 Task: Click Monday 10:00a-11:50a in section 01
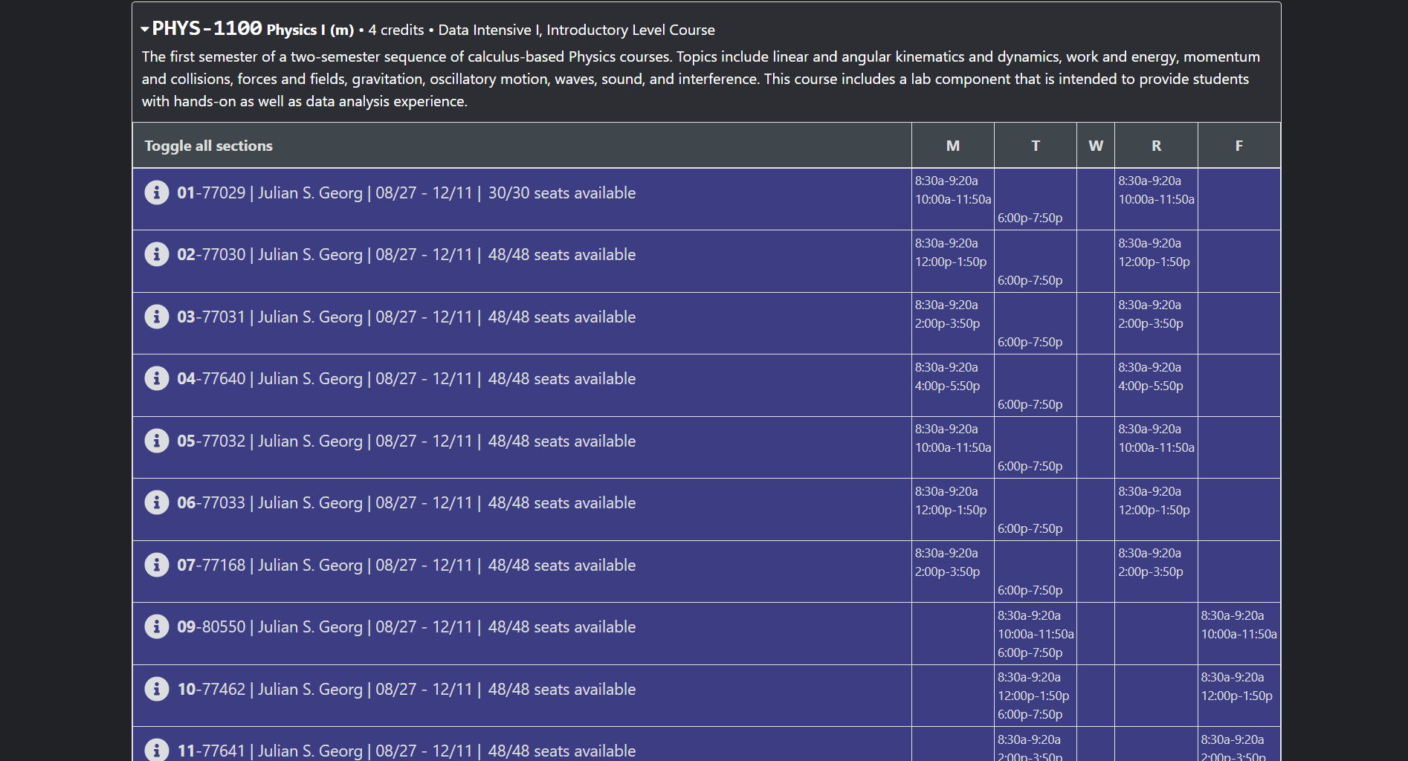953,199
